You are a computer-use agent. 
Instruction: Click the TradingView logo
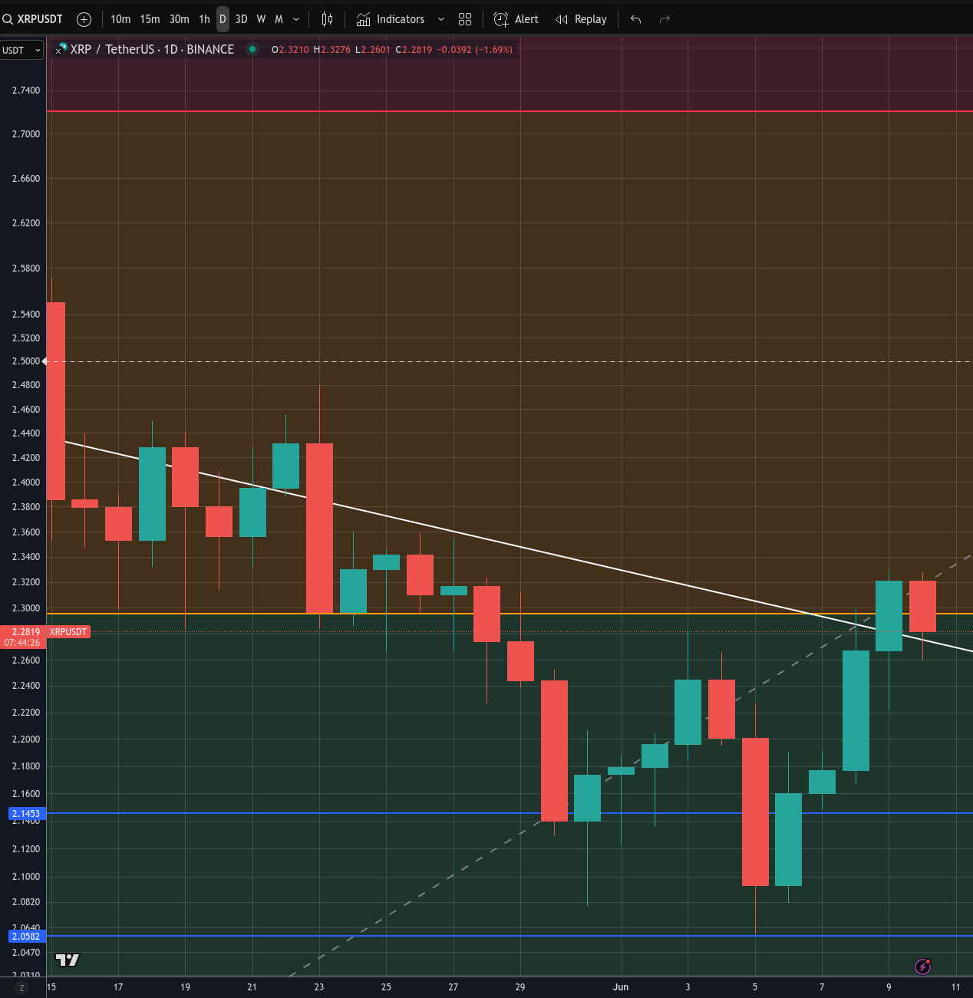[68, 960]
